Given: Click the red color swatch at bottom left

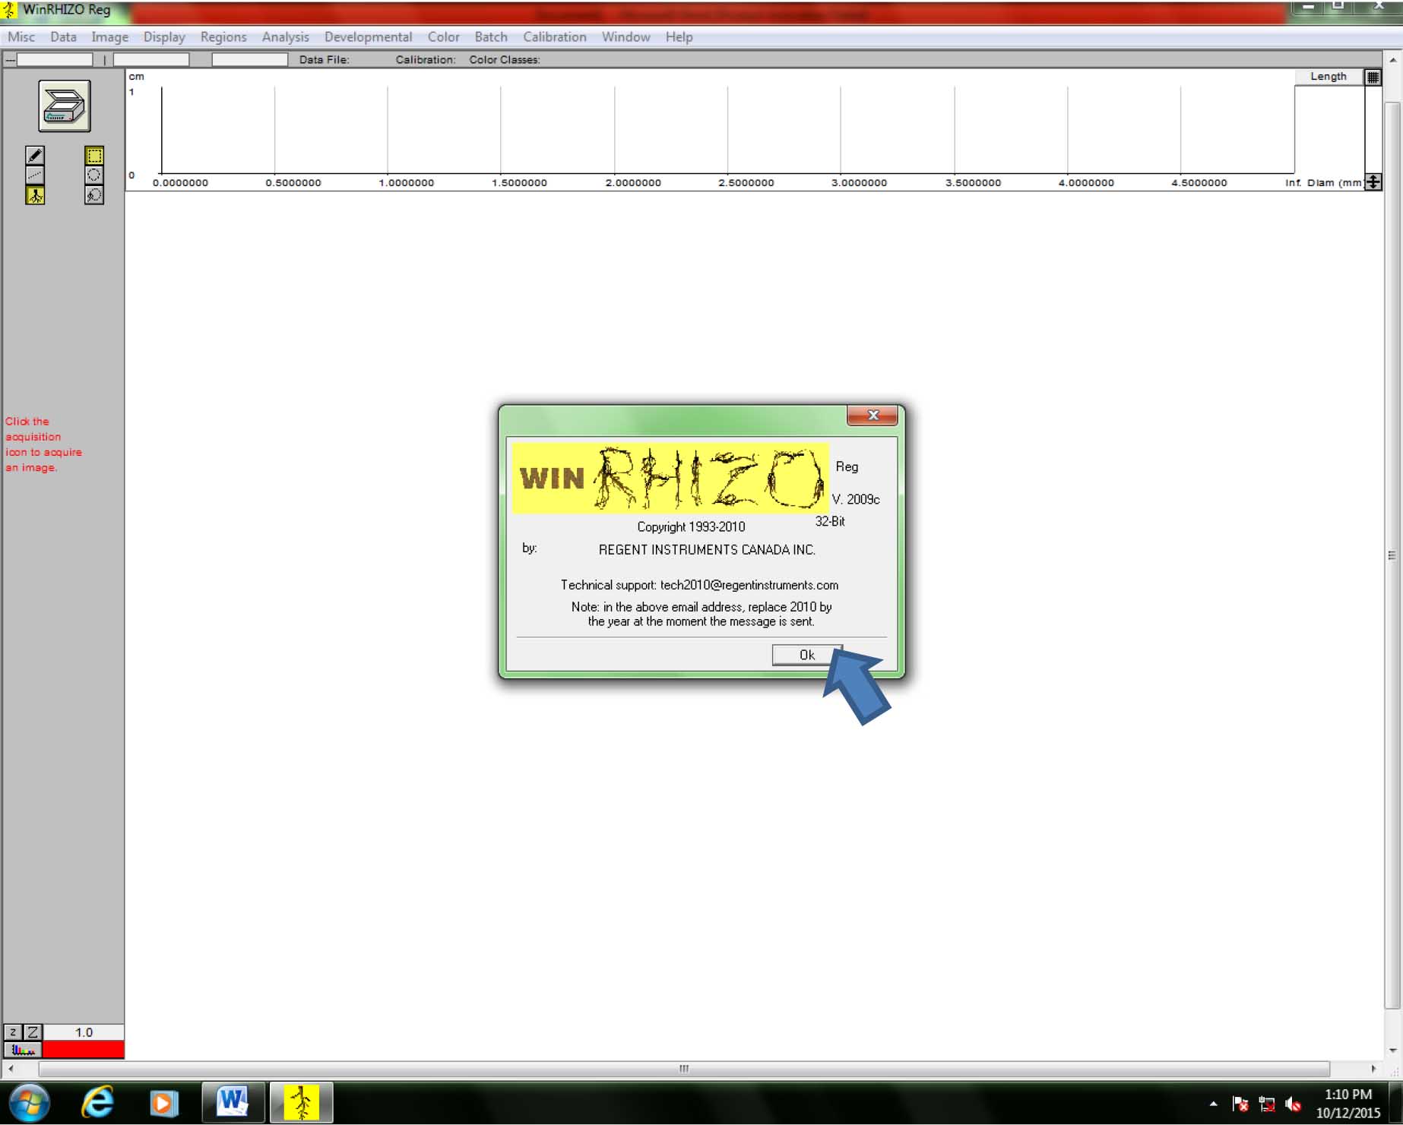Looking at the screenshot, I should click(84, 1050).
